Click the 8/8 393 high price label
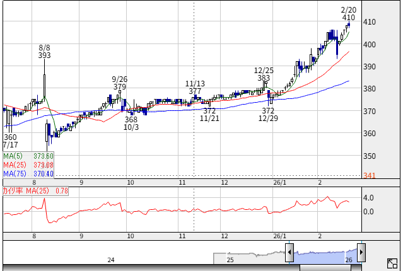 (x=44, y=52)
